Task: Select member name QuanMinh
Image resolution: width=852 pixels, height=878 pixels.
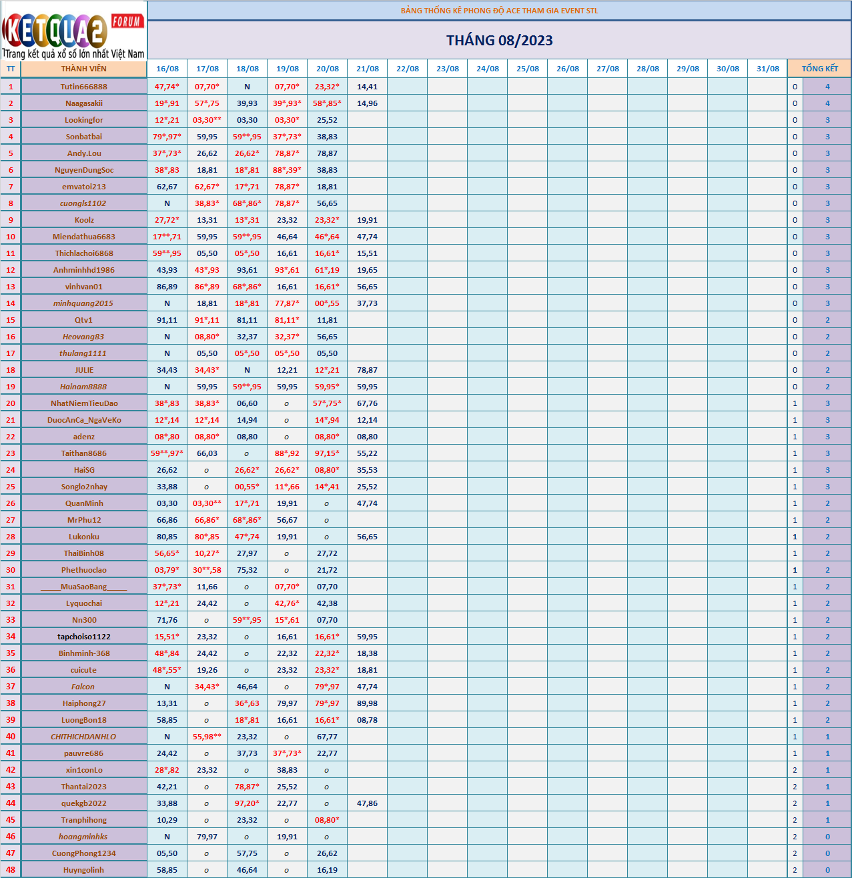Action: click(x=84, y=503)
